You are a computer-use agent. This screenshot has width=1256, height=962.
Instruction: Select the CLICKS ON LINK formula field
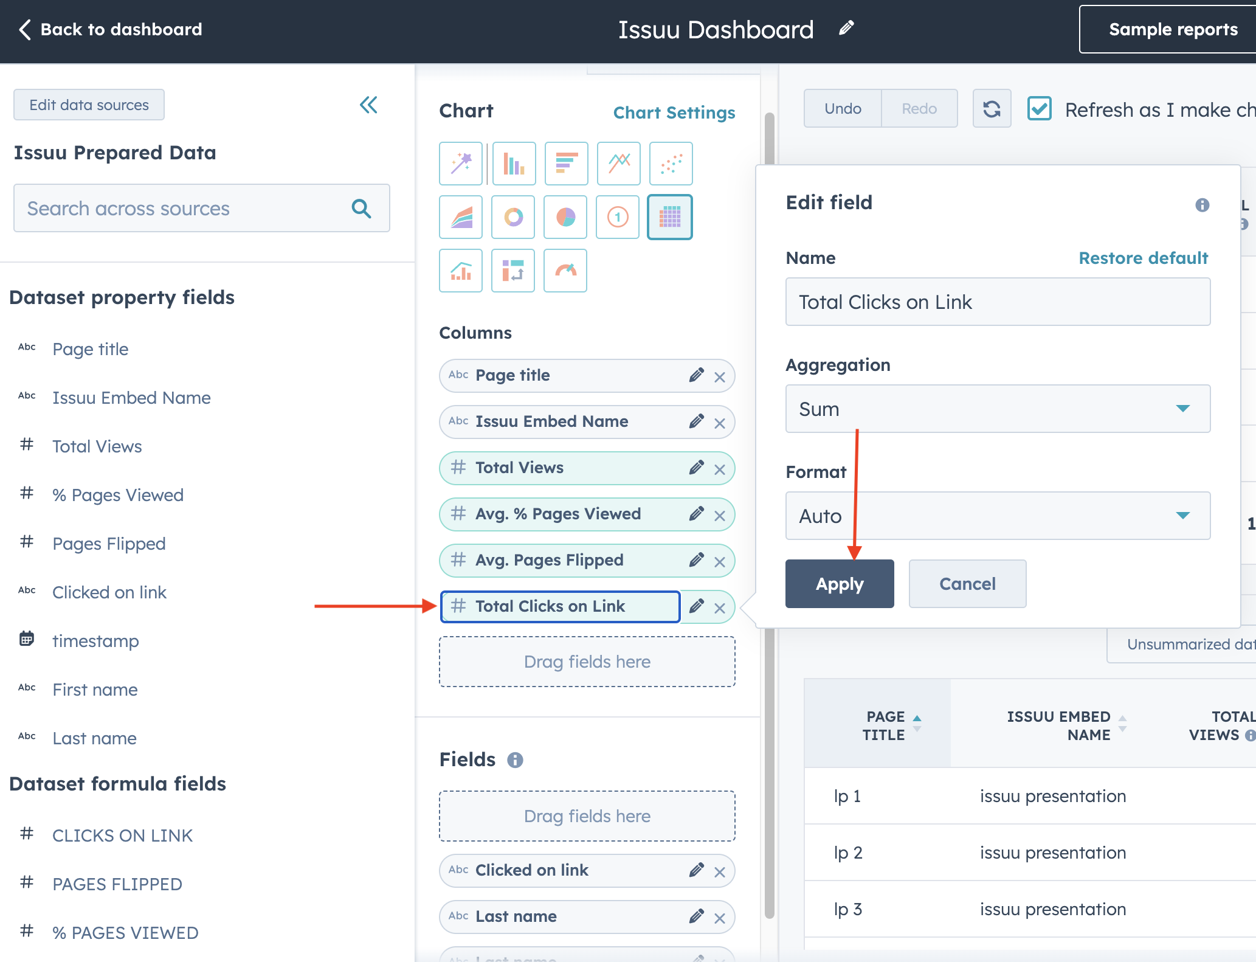coord(122,836)
